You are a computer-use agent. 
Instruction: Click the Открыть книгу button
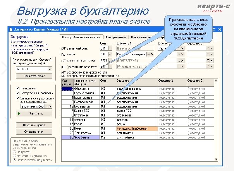tap(34, 132)
